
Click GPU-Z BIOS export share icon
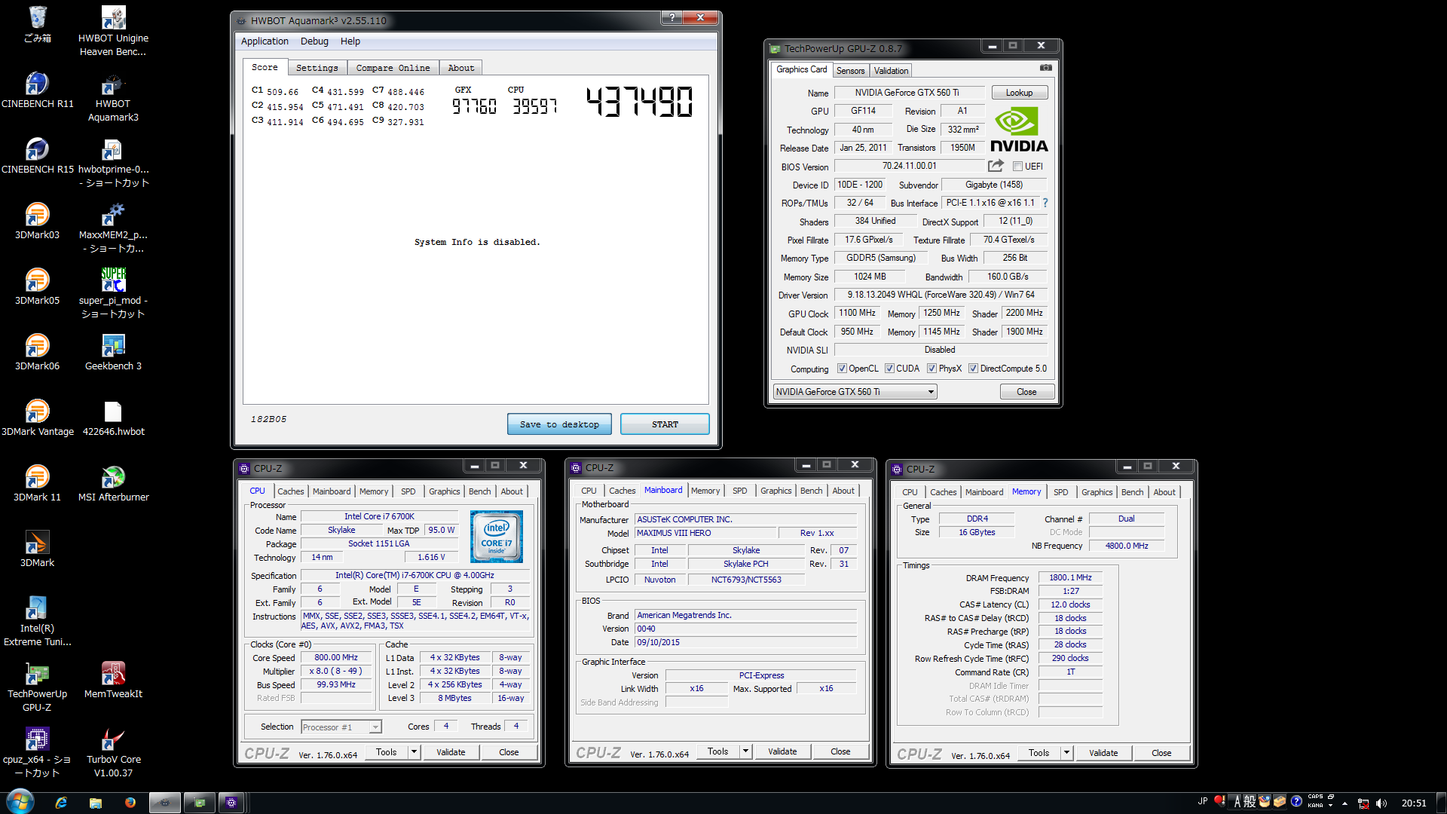tap(996, 166)
